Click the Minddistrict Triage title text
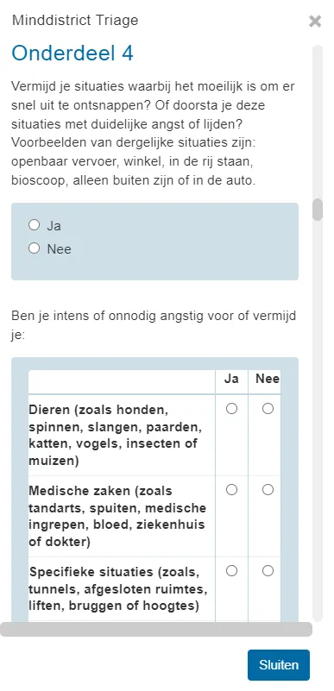Screen dimensions: 334x691 pos(75,20)
